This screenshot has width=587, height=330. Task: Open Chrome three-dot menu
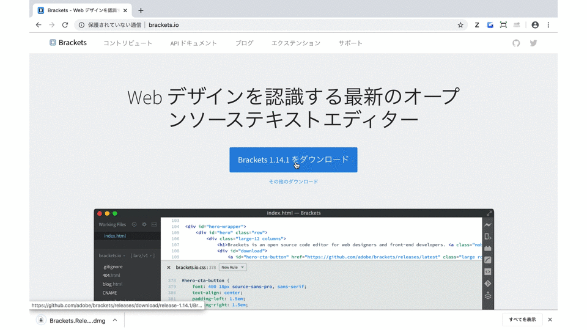click(548, 25)
